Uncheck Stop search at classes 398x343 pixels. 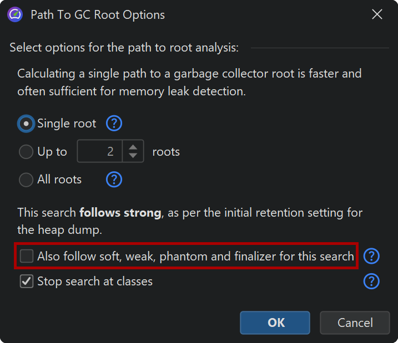(27, 281)
